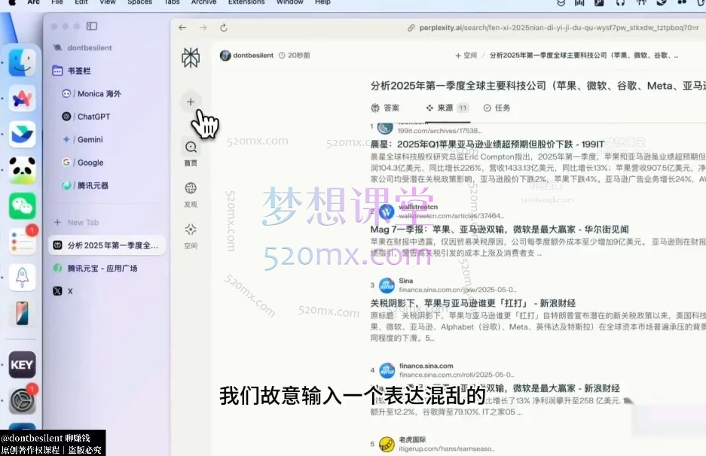
Task: Open 书签栏 bookmarks folder
Action: tap(72, 71)
